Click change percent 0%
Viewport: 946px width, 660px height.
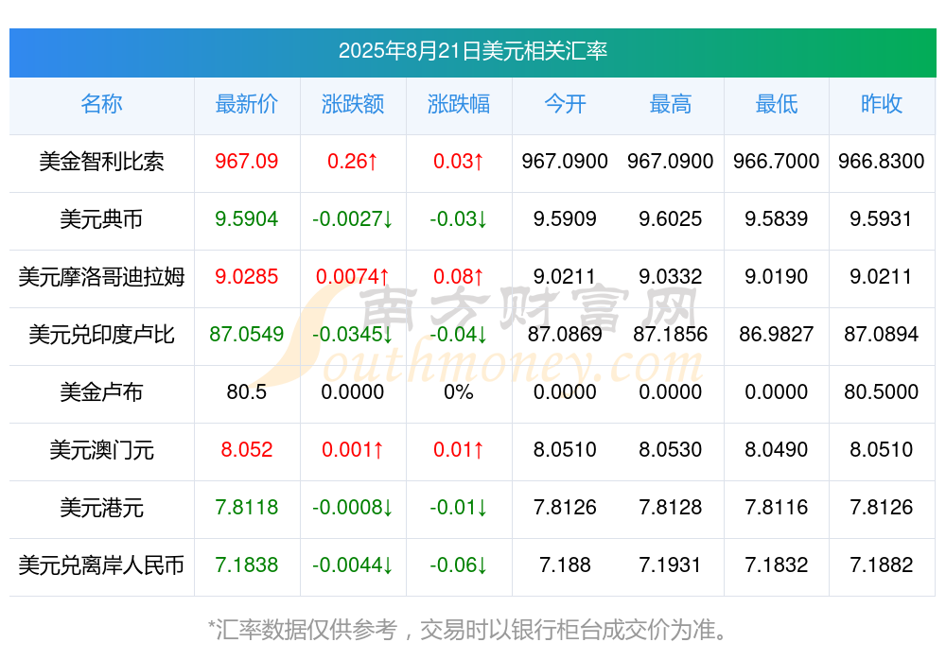tap(459, 392)
